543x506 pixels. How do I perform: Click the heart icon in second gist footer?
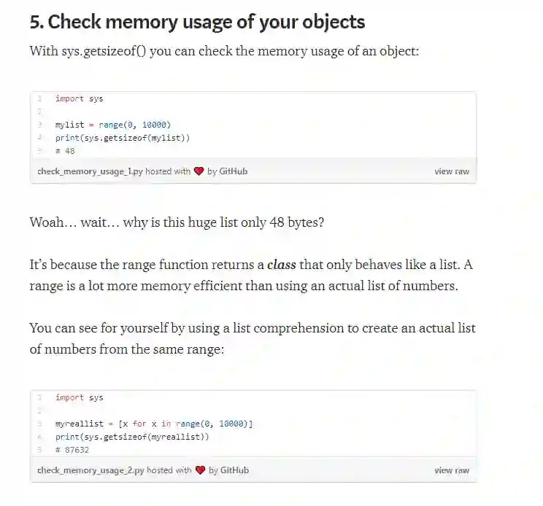pyautogui.click(x=200, y=470)
